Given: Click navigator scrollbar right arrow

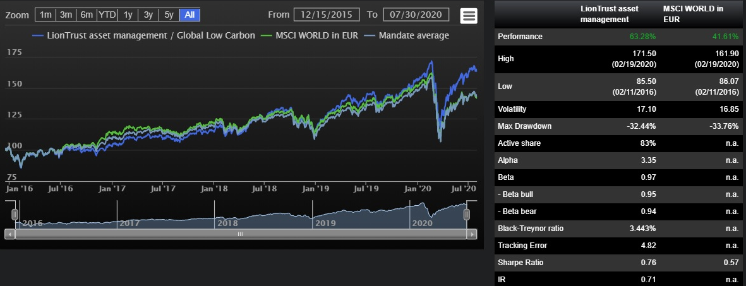Looking at the screenshot, I should click(x=471, y=234).
